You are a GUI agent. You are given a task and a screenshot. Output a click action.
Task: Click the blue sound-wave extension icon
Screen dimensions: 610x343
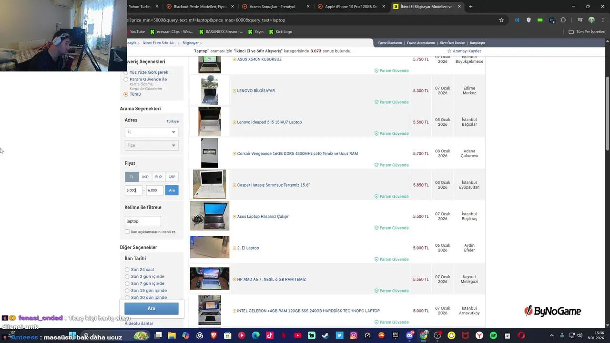pos(517,20)
